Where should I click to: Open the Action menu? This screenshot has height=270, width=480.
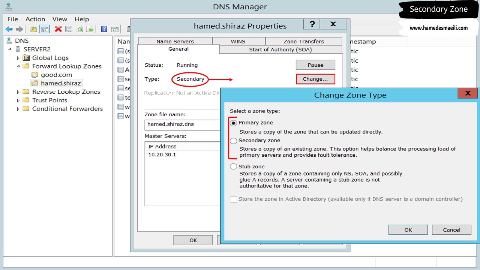35,19
